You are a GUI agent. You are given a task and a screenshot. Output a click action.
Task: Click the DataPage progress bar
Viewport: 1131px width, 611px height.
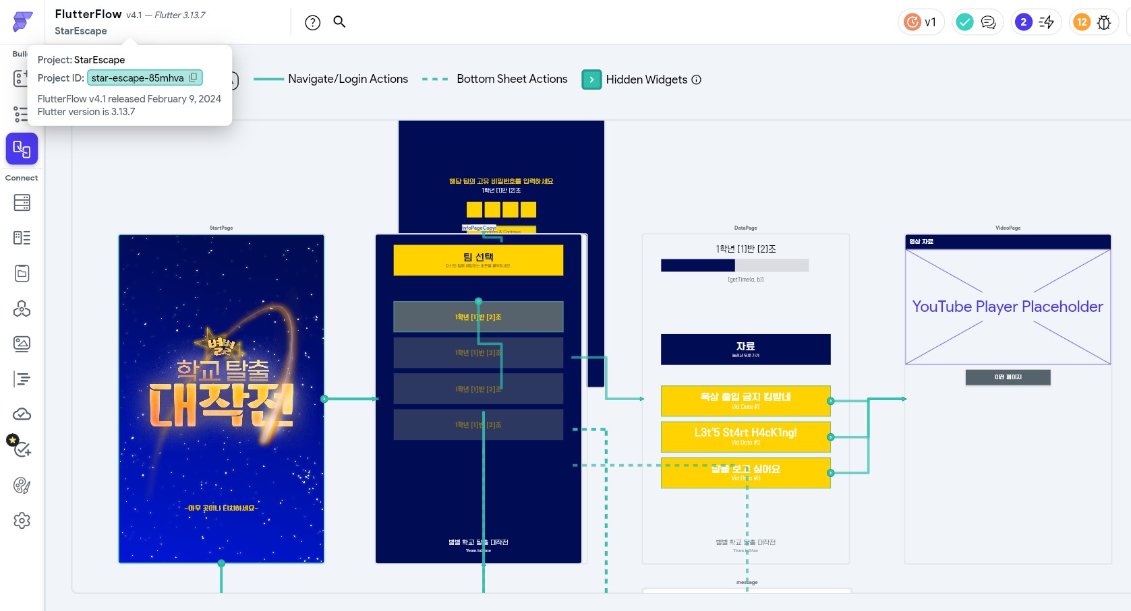tap(734, 265)
